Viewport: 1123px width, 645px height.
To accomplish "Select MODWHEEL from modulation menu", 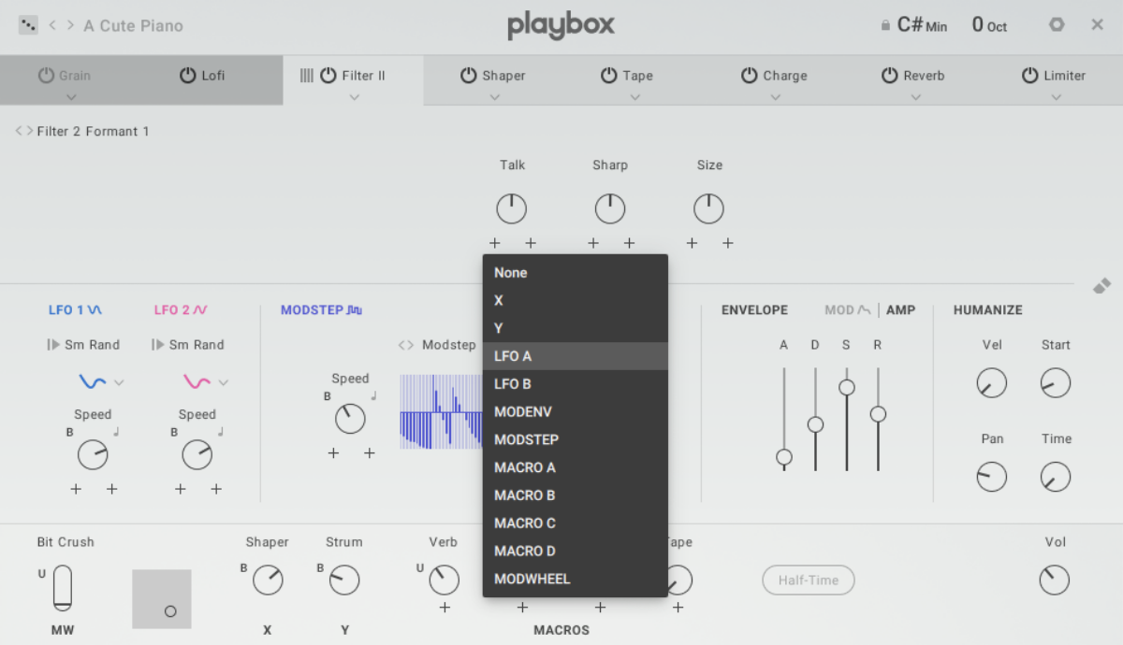I will (576, 579).
